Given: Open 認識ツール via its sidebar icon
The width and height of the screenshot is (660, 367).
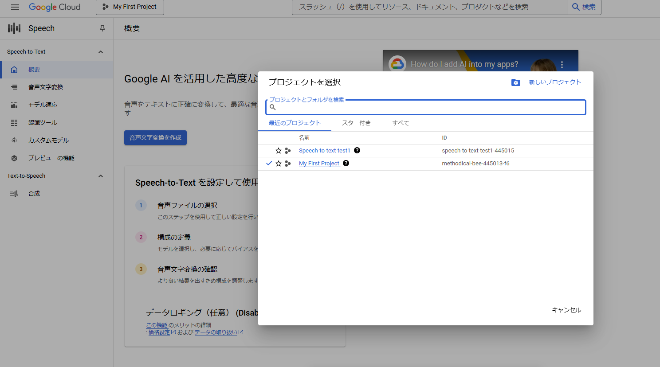Looking at the screenshot, I should [x=14, y=122].
